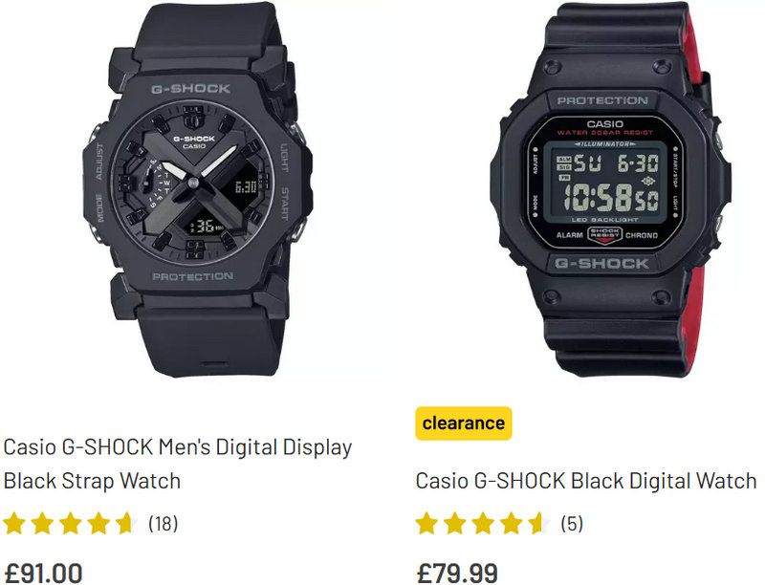This screenshot has height=585, width=765.
Task: Click the half-filled star of the 5-review rating
Action: (x=539, y=524)
